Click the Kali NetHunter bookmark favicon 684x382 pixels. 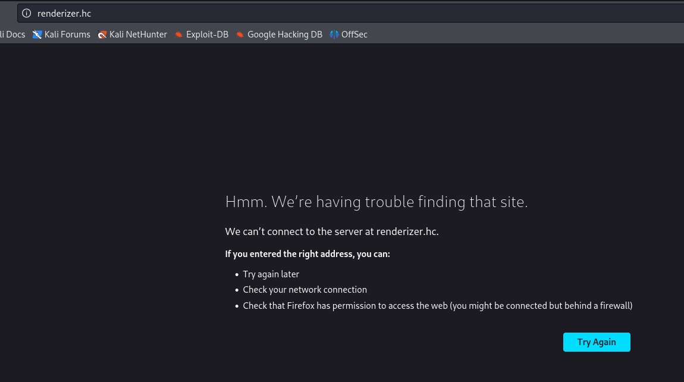click(x=102, y=35)
